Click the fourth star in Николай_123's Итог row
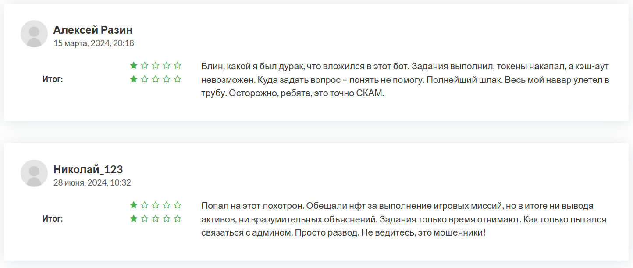The width and height of the screenshot is (633, 268). 167,218
